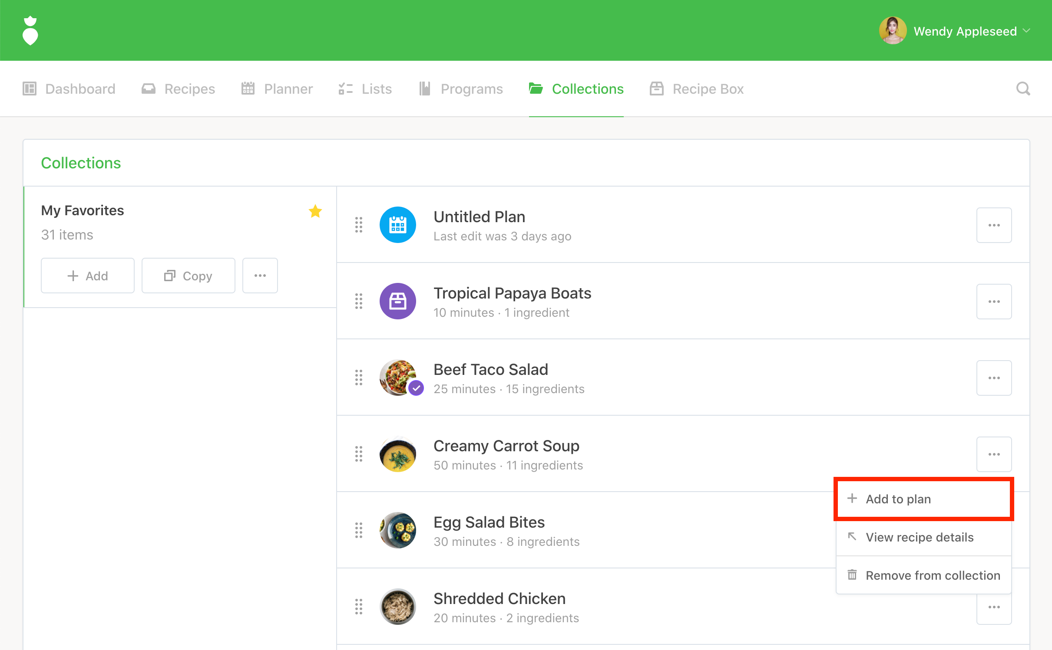Open search with magnifier icon
The image size is (1052, 650).
tap(1023, 89)
